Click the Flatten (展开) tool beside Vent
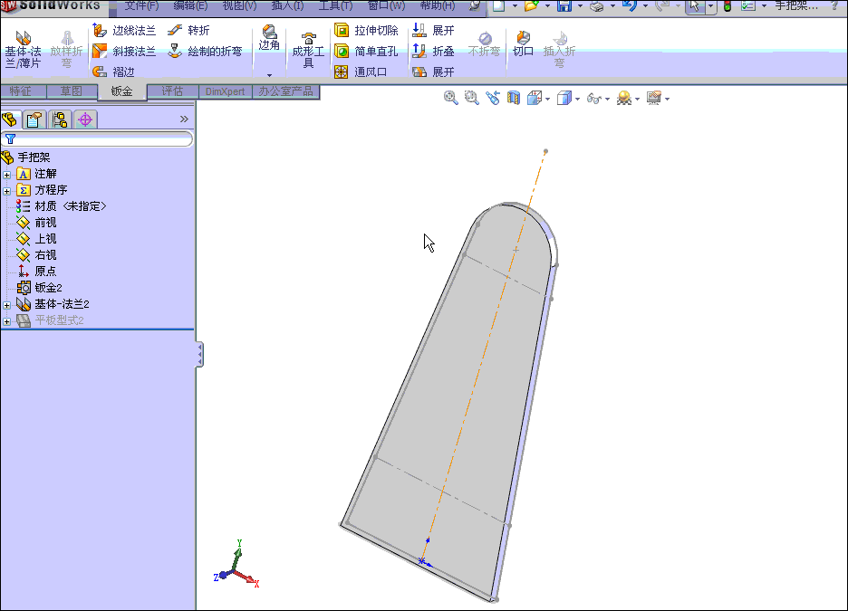Screen dimensions: 848x611 pos(433,72)
